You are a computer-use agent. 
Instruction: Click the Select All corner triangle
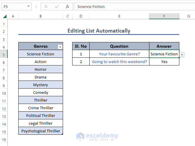click(x=5, y=16)
